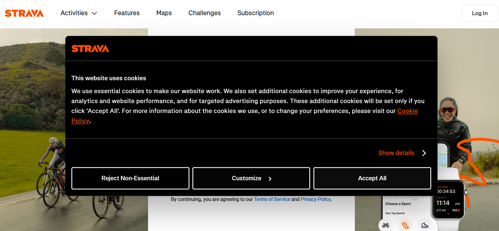Viewport: 499px width, 231px height.
Task: Expand the Activities dropdown menu
Action: [x=79, y=13]
